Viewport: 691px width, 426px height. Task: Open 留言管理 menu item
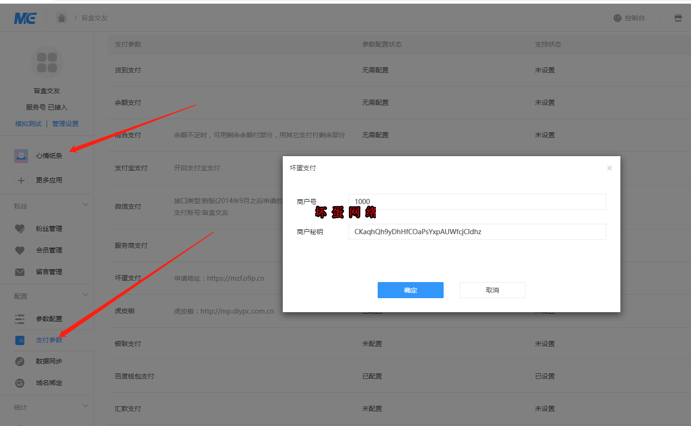tap(49, 272)
